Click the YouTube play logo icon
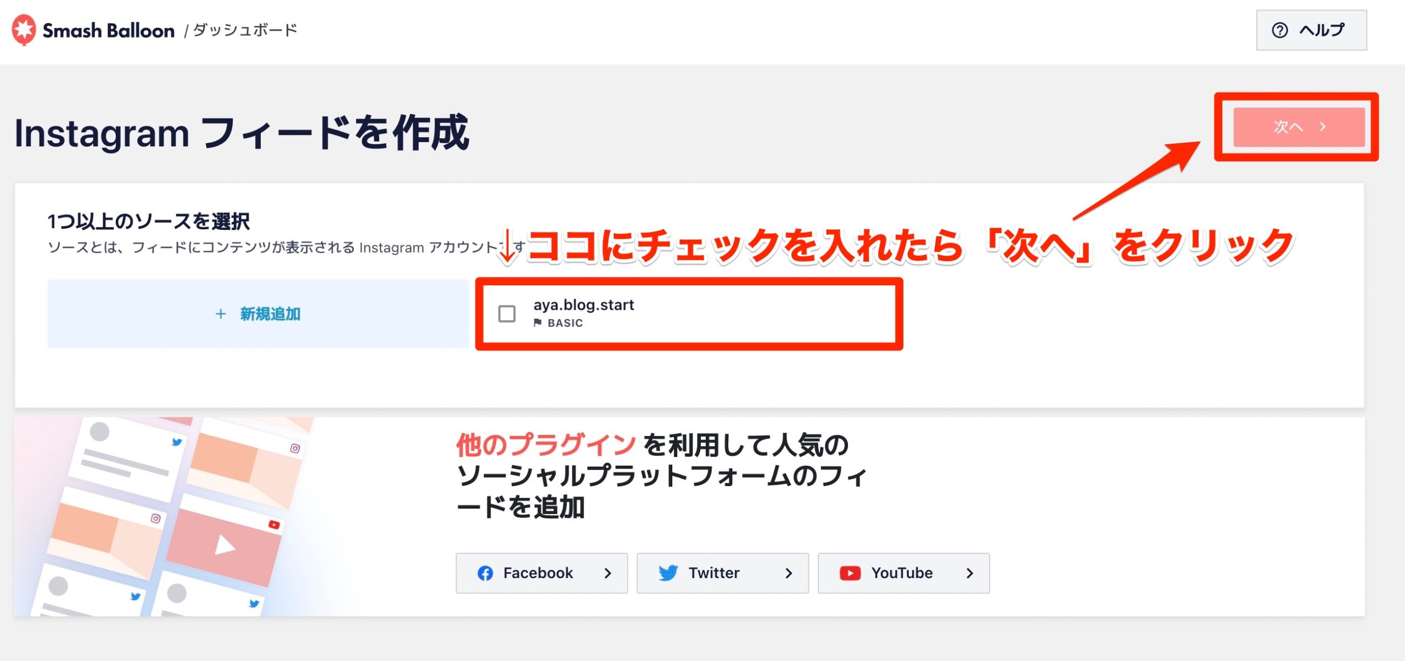The width and height of the screenshot is (1405, 661). click(850, 573)
